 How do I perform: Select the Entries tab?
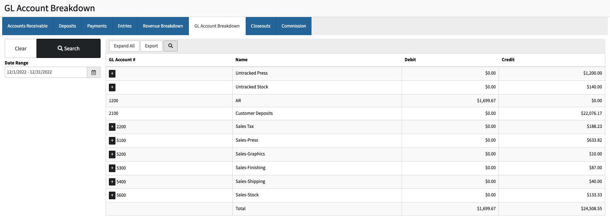[125, 26]
